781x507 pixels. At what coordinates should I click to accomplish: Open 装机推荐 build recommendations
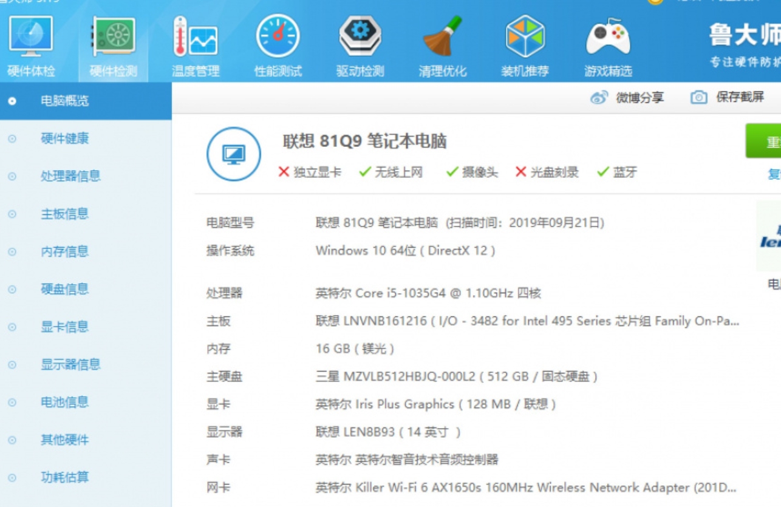(x=525, y=46)
